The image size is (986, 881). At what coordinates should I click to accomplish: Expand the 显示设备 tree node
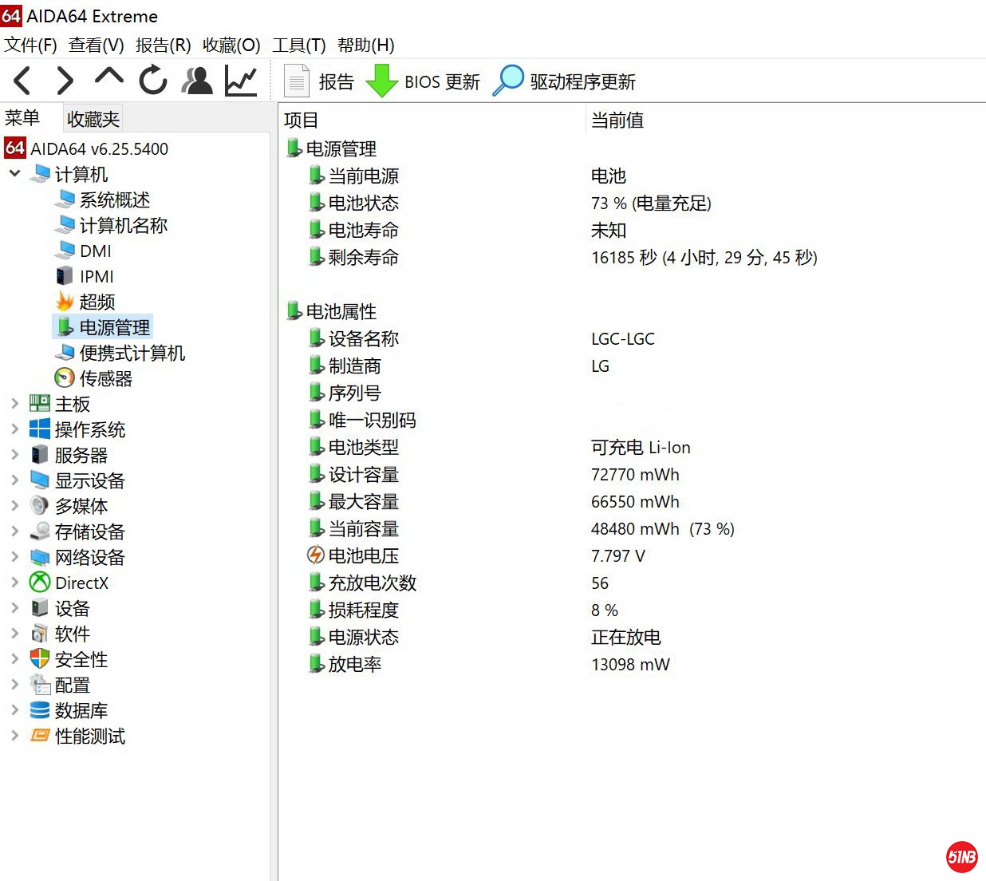(14, 480)
